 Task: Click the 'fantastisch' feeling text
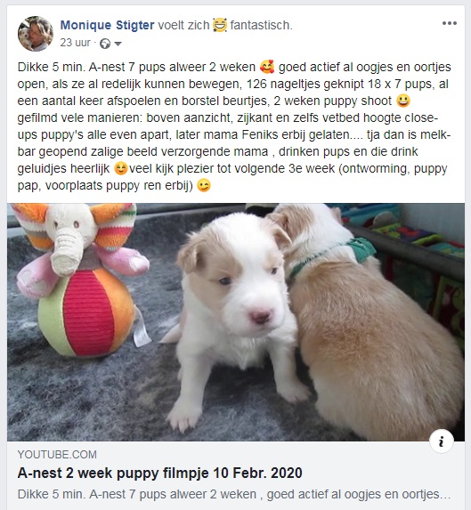pyautogui.click(x=261, y=25)
